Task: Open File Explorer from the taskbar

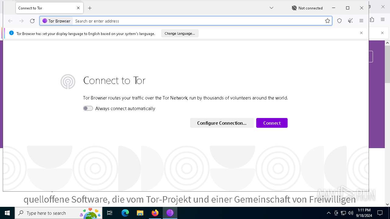Action: pos(140,213)
